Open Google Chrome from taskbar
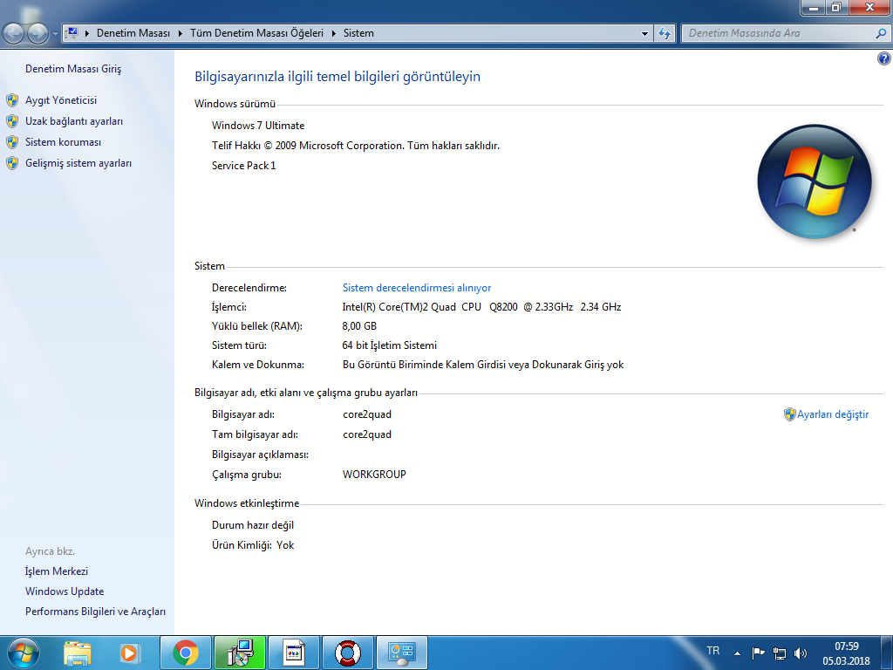 click(186, 653)
